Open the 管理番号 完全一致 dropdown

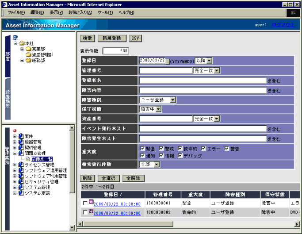click(217, 70)
